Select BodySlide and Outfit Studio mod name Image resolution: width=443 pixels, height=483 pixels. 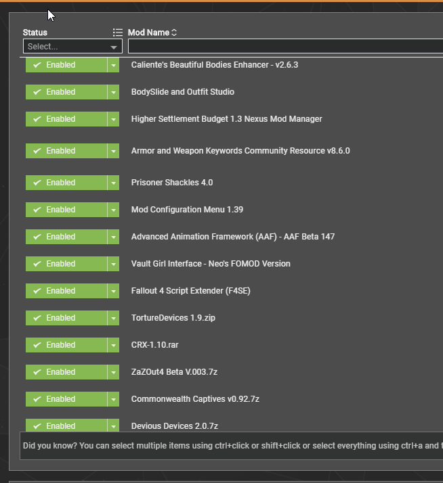point(183,92)
